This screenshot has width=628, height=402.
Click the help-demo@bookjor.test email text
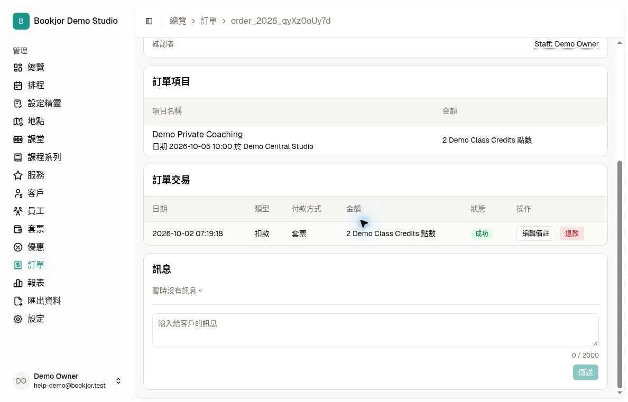70,386
